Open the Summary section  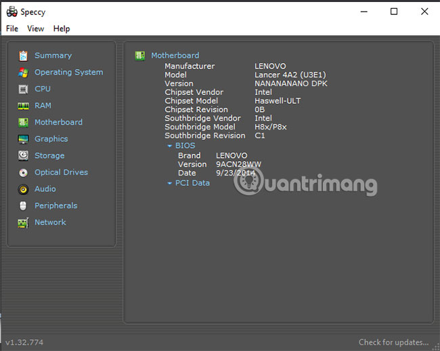coord(53,56)
